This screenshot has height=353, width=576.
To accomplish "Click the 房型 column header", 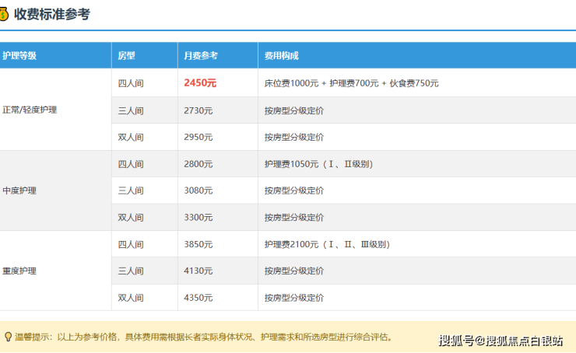I will click(x=126, y=56).
